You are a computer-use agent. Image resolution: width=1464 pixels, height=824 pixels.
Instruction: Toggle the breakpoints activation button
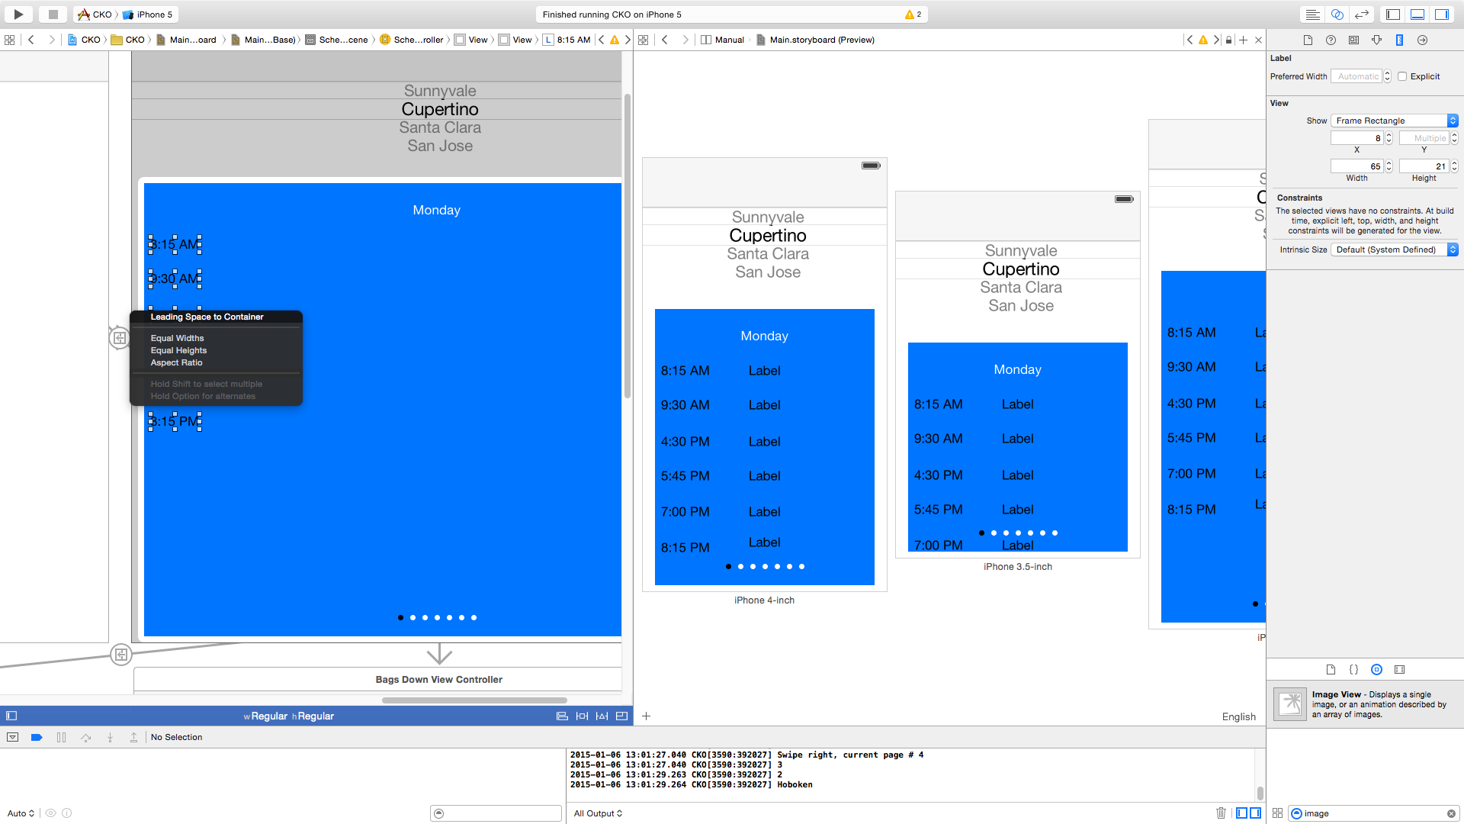[37, 737]
